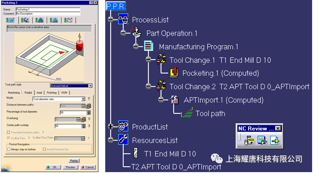Image resolution: width=313 pixels, height=173 pixels.
Task: Click the T1 End Mill D 10 resource icon
Action: 136,153
